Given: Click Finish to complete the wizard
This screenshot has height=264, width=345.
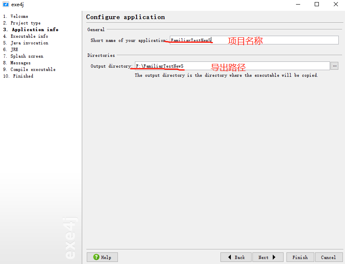Looking at the screenshot, I should click(x=300, y=257).
